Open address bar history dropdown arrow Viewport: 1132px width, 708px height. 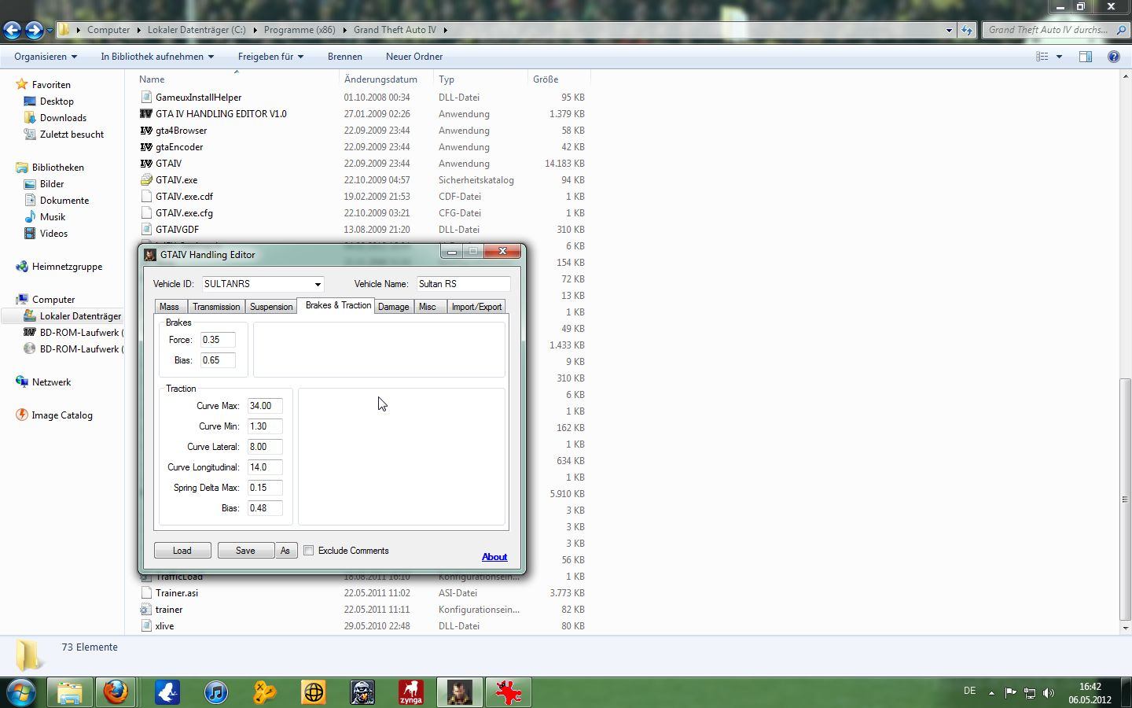click(949, 30)
